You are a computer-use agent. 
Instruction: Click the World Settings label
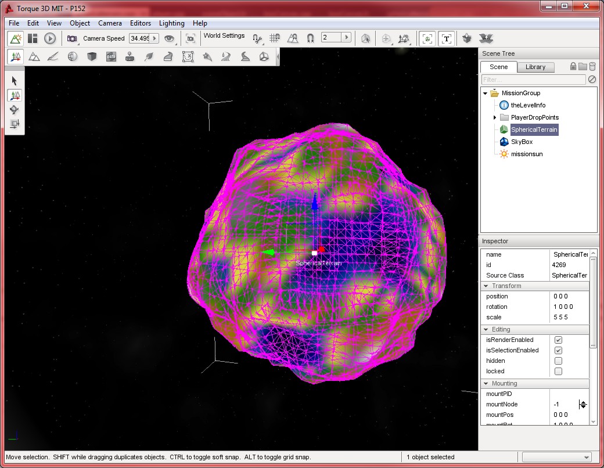click(224, 36)
